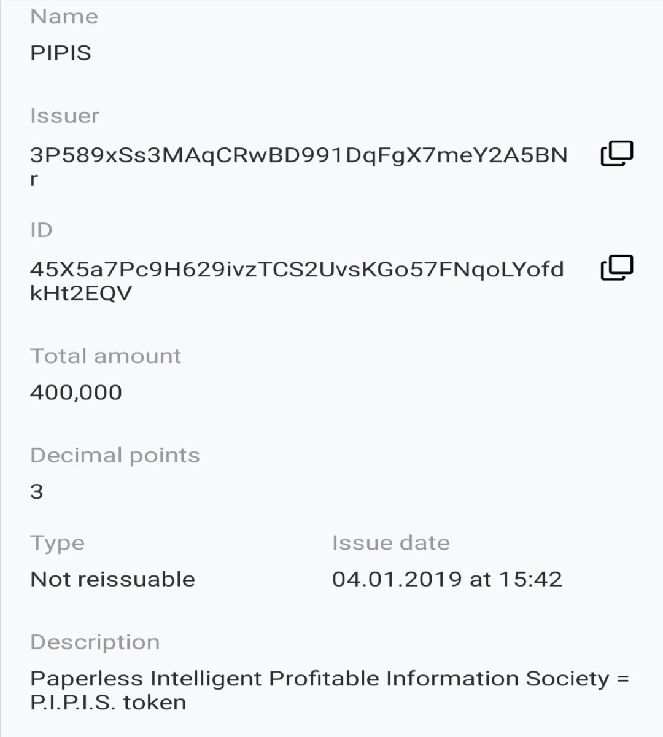The width and height of the screenshot is (663, 737).
Task: Tap the Description field label
Action: pos(95,642)
